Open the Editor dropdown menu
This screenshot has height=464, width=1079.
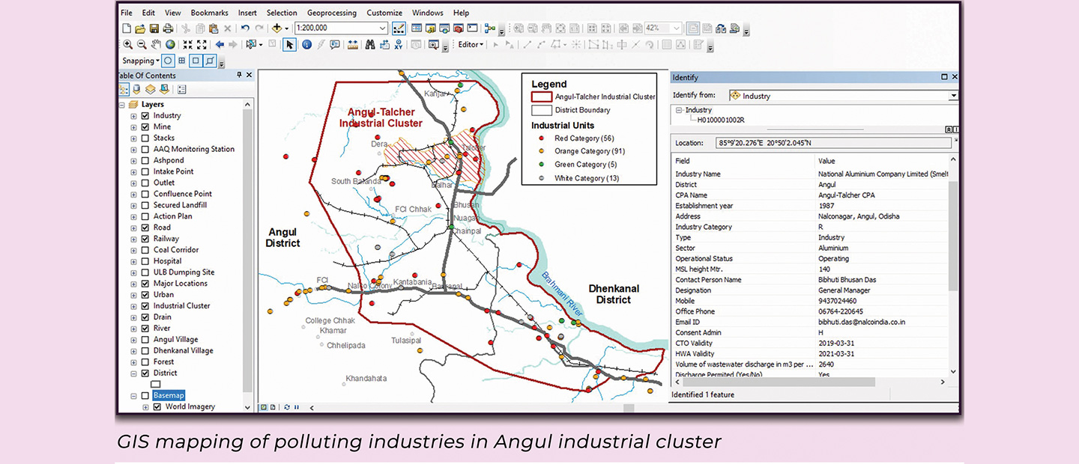point(472,45)
